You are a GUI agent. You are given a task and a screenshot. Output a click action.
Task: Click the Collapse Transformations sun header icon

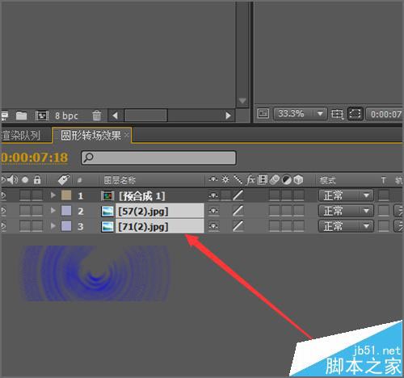tap(225, 179)
